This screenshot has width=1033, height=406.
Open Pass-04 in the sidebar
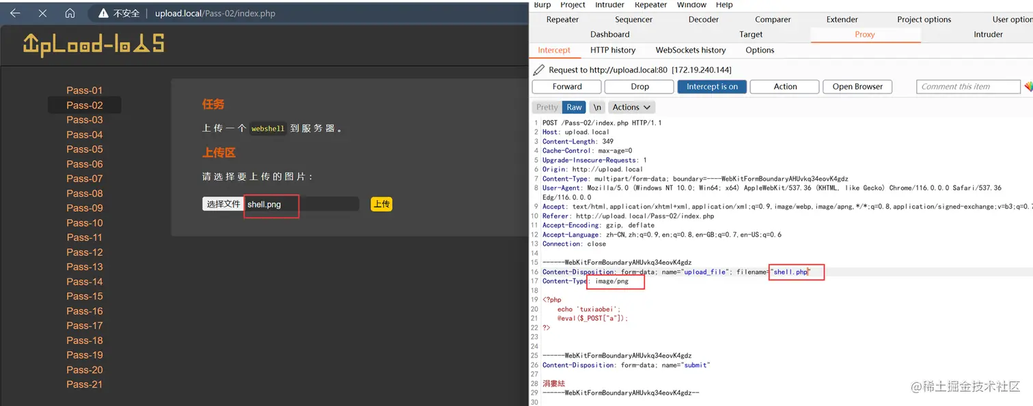tap(85, 134)
